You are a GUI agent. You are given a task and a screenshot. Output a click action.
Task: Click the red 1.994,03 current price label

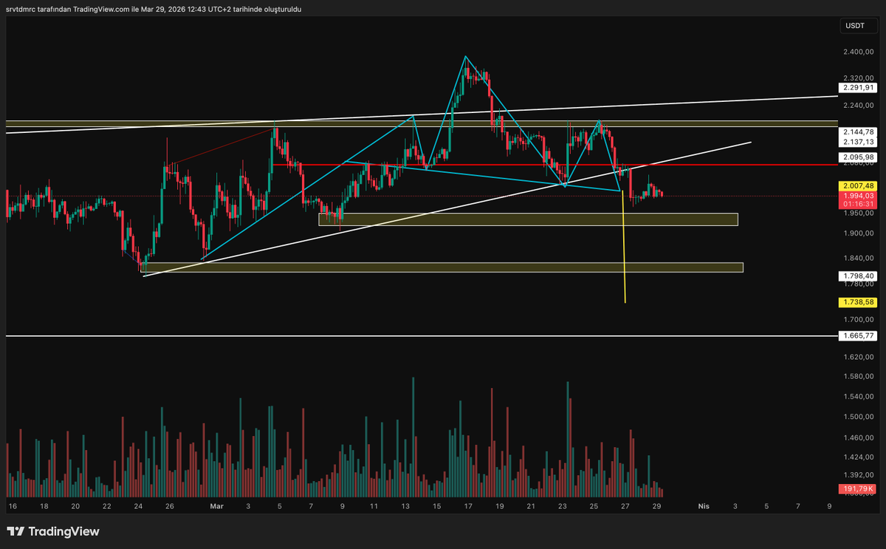859,195
